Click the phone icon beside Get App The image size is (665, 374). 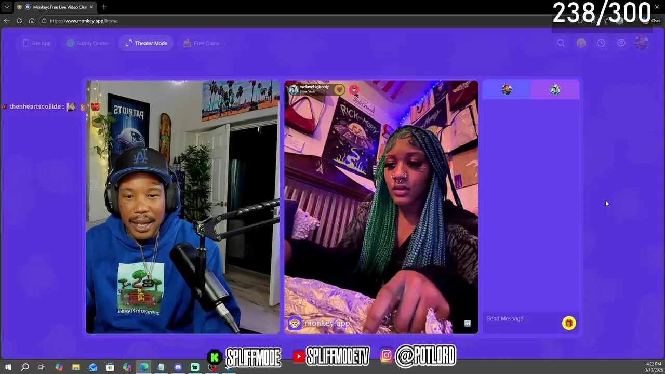25,43
